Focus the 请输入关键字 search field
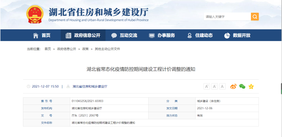This screenshot has width=282, height=137. coord(227,17)
